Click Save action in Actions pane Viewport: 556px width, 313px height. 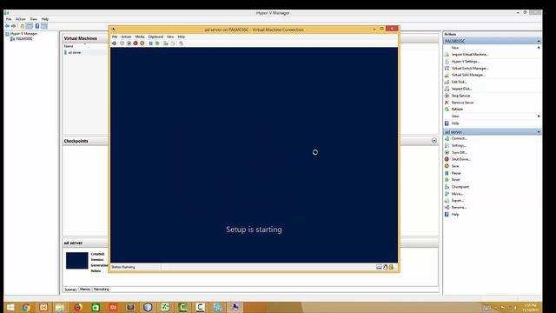[x=455, y=166]
